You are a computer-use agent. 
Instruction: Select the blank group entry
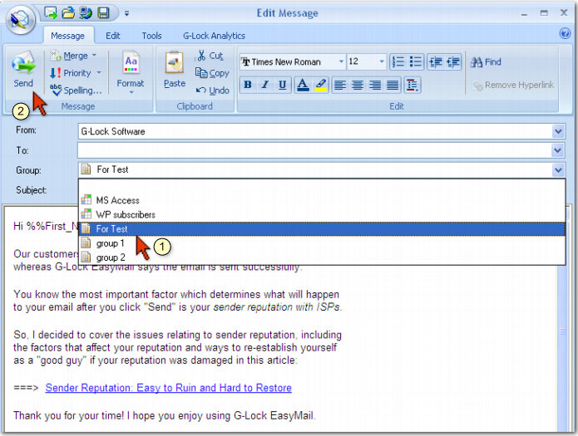point(322,187)
